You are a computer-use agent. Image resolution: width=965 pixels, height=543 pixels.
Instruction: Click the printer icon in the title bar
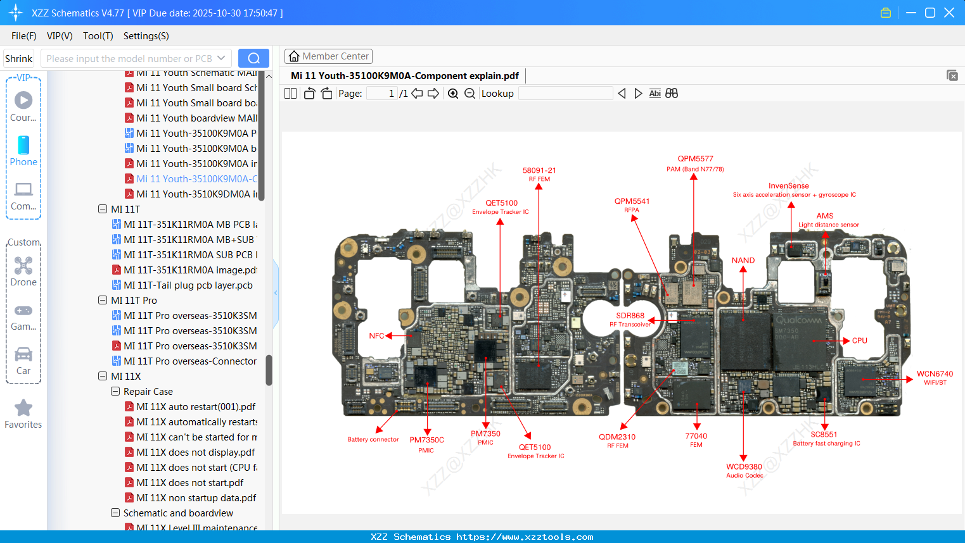pyautogui.click(x=886, y=12)
